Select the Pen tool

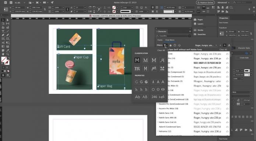[x=3, y=35]
